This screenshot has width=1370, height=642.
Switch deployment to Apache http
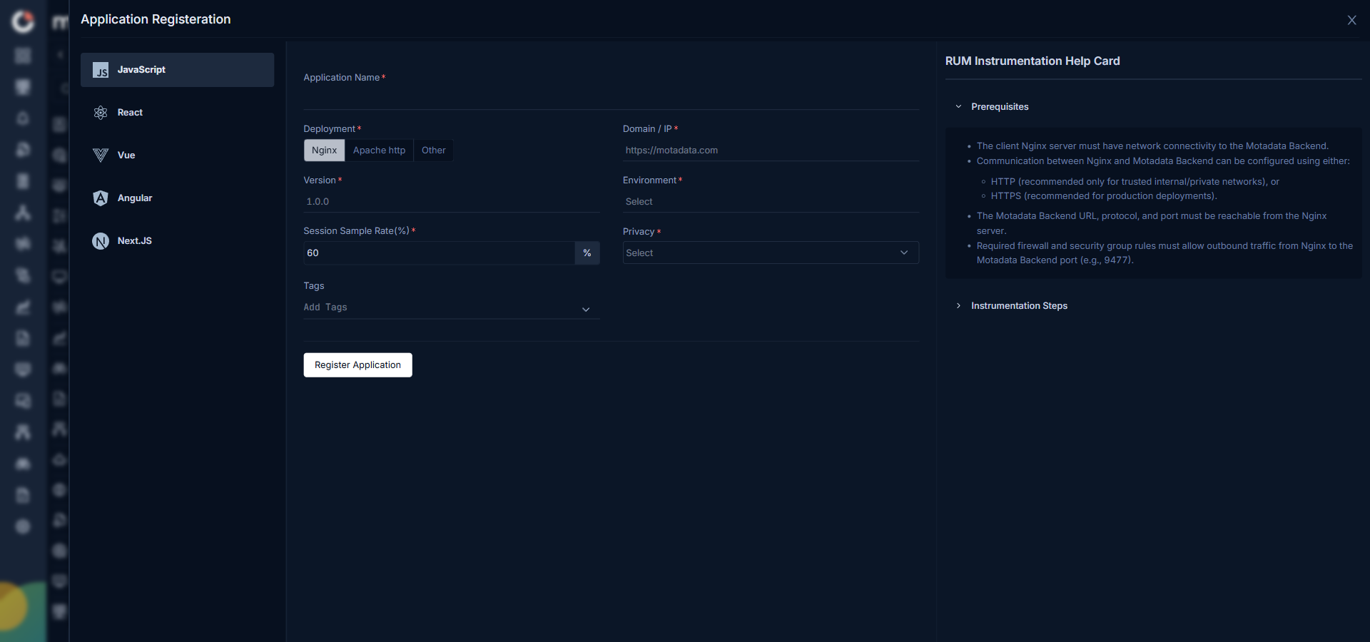pos(379,151)
